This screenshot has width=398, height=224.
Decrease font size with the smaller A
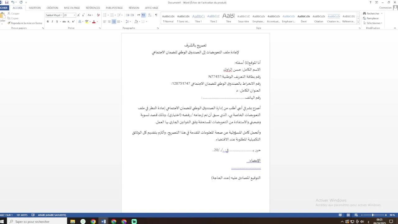83,15
